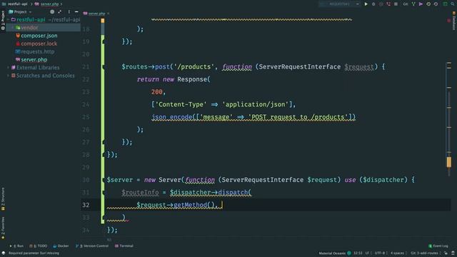Open the run configuration dropdown
457x257 pixels.
pyautogui.click(x=340, y=4)
